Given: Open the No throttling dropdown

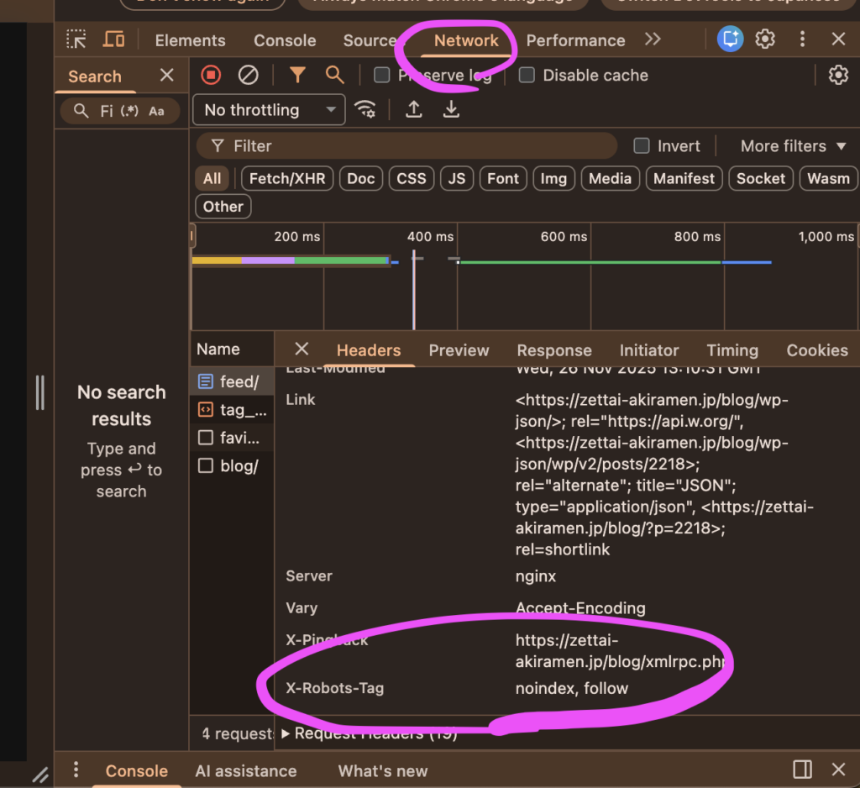Looking at the screenshot, I should (x=269, y=110).
